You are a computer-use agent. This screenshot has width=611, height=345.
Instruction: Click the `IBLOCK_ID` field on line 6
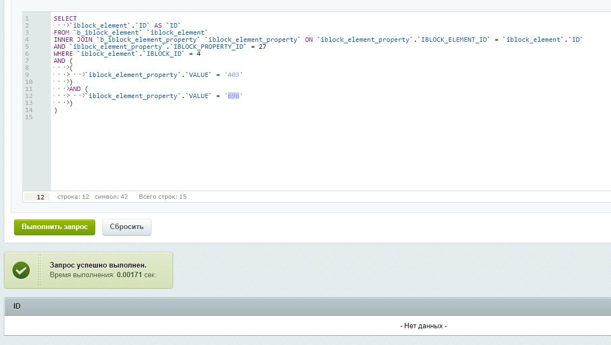click(163, 54)
